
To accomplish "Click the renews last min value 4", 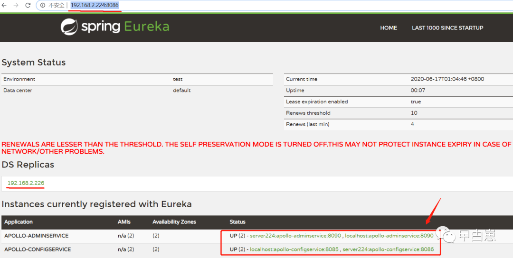I will pyautogui.click(x=412, y=124).
